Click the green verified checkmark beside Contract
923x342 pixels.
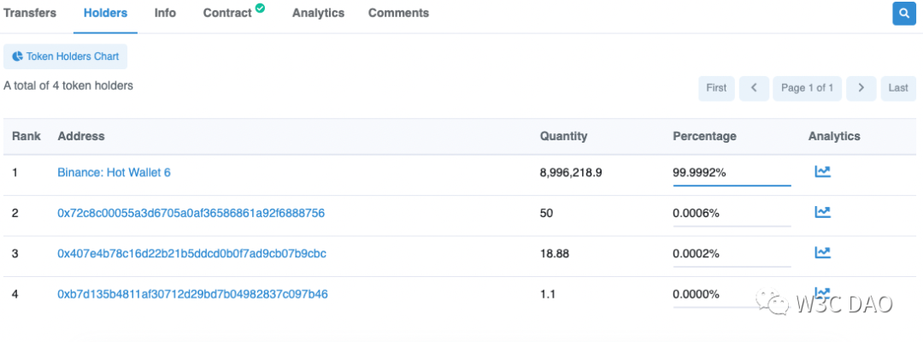pyautogui.click(x=261, y=9)
